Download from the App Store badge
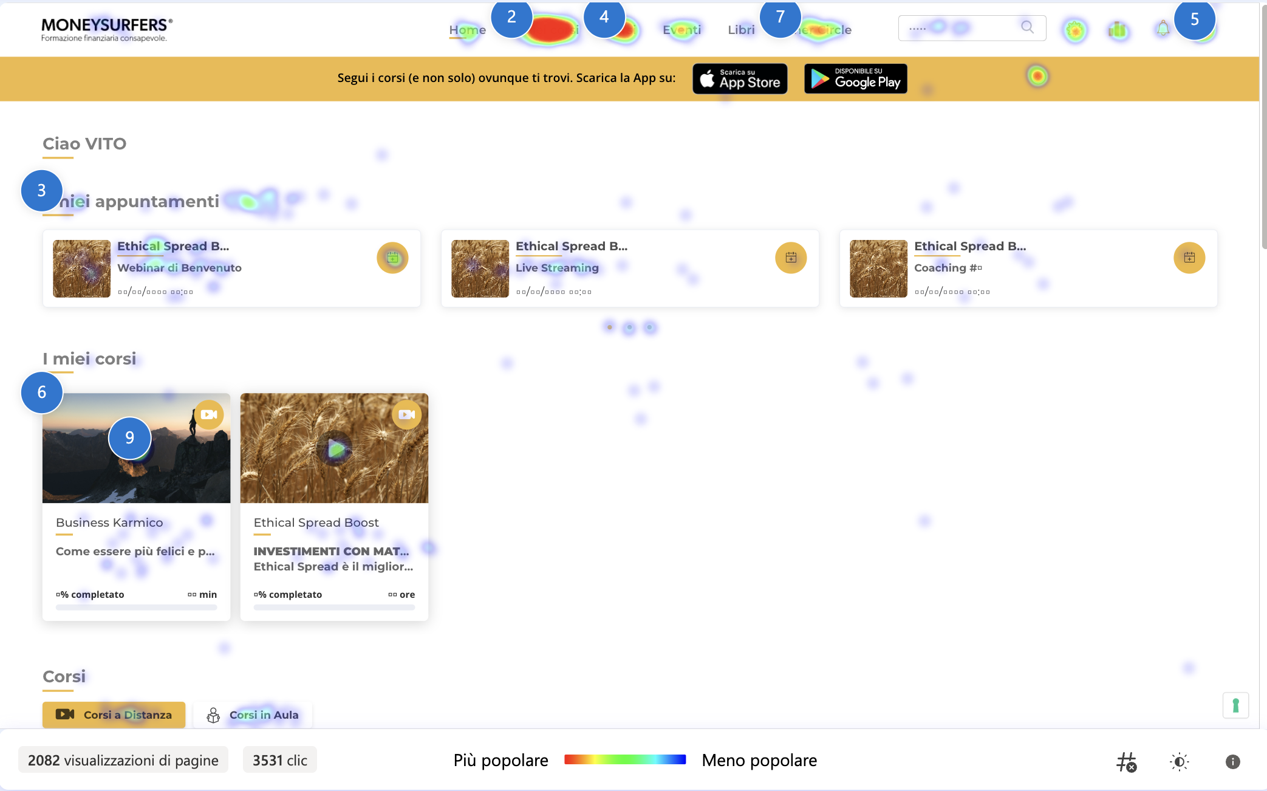This screenshot has width=1267, height=791. point(740,78)
